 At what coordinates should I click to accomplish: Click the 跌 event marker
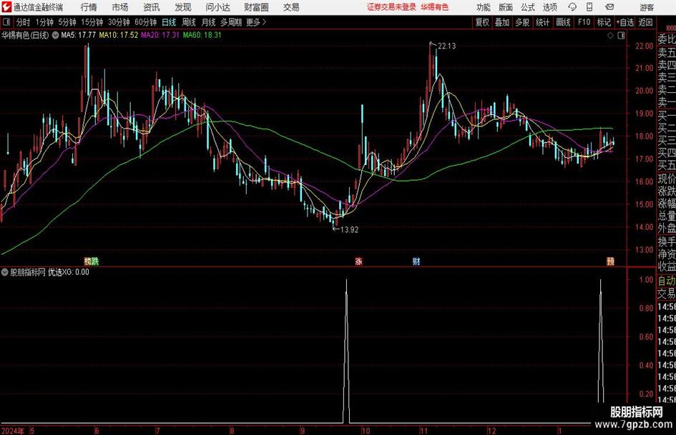coord(95,261)
